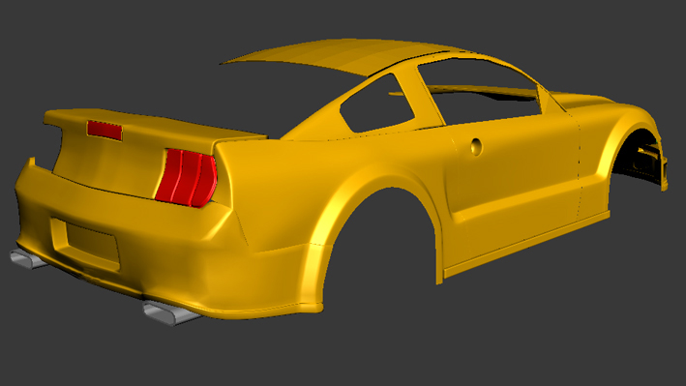Select the center chrome exhaust tip
This screenshot has width=686, height=386.
[169, 313]
